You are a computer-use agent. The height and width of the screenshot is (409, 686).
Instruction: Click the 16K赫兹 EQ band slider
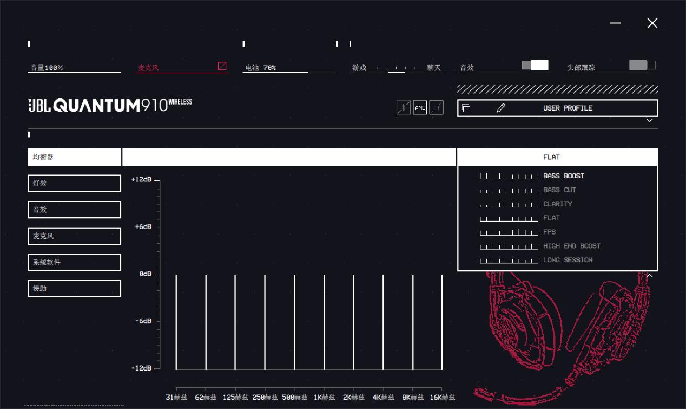click(x=442, y=322)
